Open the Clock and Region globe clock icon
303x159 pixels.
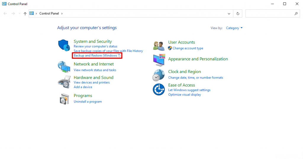point(159,75)
